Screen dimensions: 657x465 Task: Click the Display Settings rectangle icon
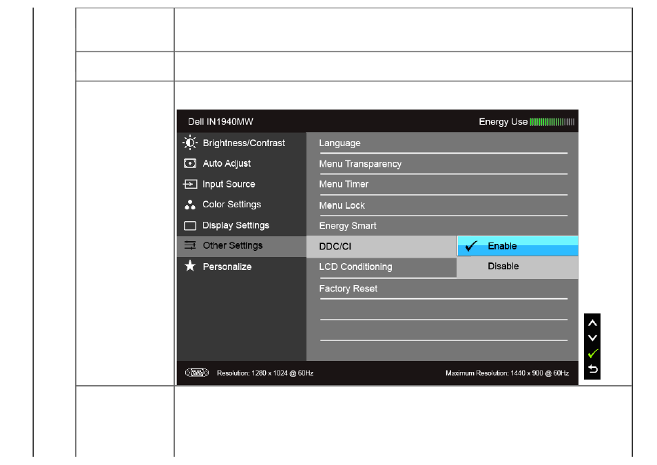pyautogui.click(x=190, y=225)
